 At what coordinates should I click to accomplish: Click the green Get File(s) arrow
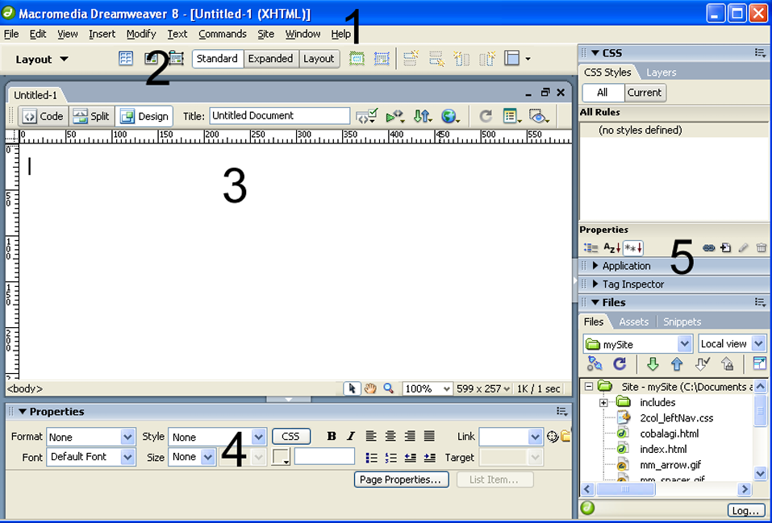653,364
